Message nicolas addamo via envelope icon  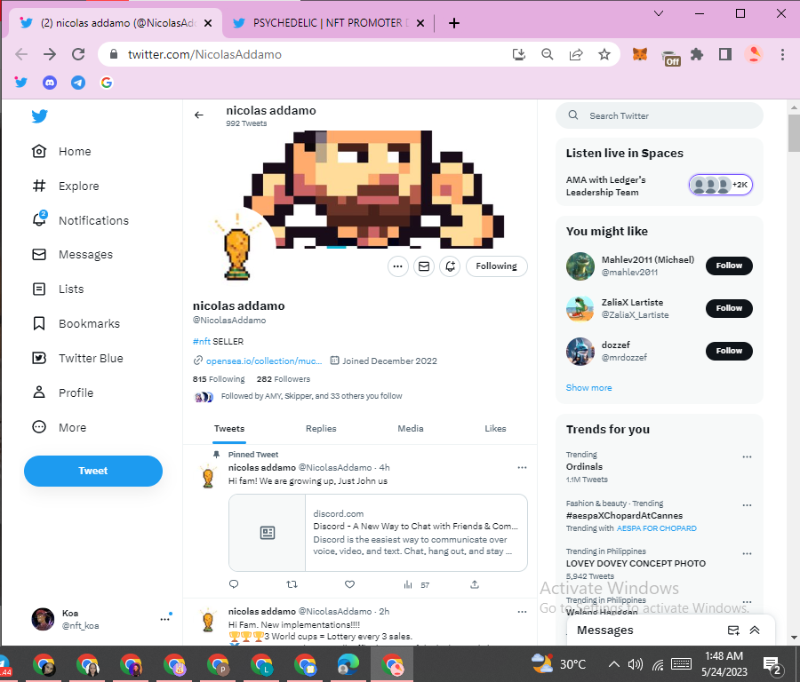pos(424,266)
